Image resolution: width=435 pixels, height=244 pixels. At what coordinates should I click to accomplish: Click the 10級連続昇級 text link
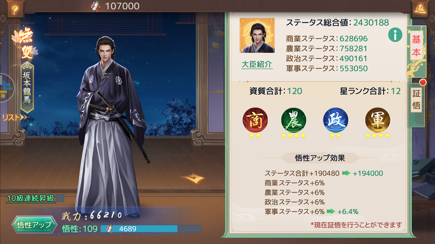tap(30, 198)
